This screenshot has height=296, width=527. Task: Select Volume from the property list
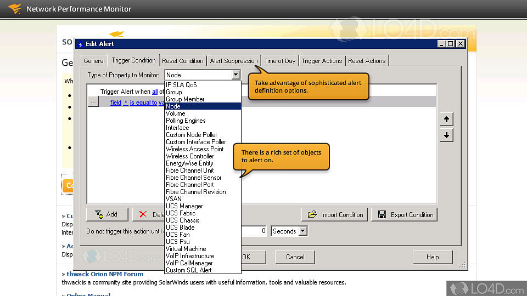203,113
